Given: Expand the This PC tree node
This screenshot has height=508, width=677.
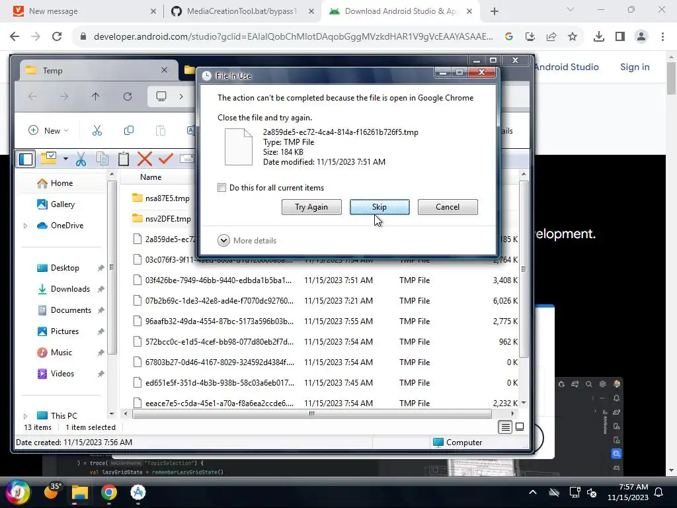Looking at the screenshot, I should [26, 416].
